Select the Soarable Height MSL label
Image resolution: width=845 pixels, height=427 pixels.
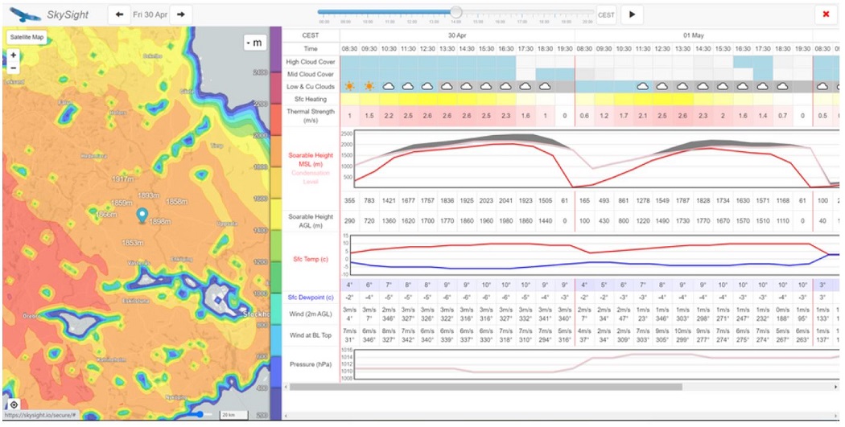[x=311, y=161]
